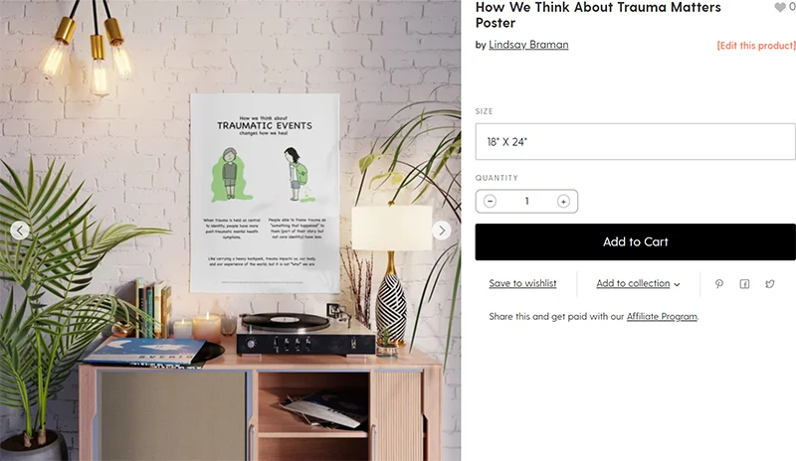Click the favorites count next to the heart
The image size is (796, 461).
(x=792, y=7)
